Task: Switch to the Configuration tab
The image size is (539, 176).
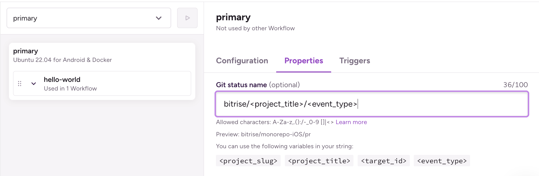Action: (242, 61)
